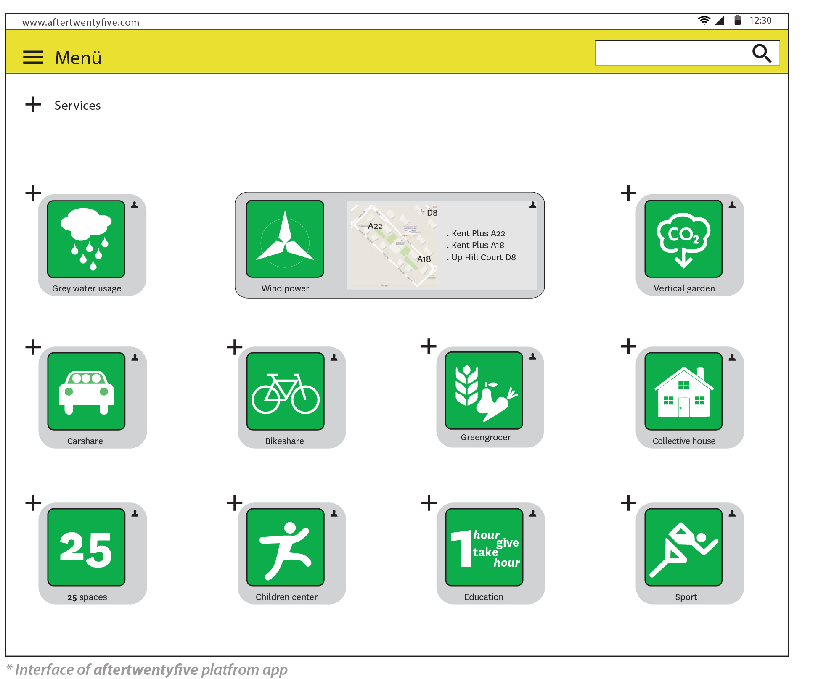Click the Children center icon

tap(285, 547)
